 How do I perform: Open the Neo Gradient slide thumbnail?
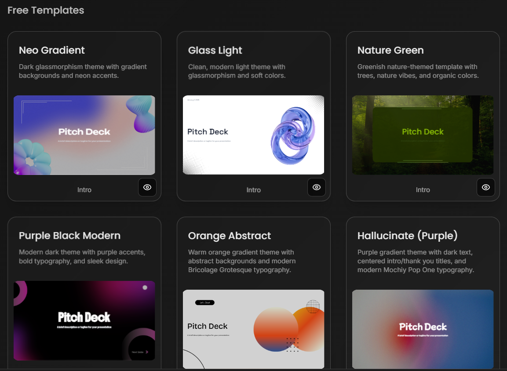tap(84, 135)
